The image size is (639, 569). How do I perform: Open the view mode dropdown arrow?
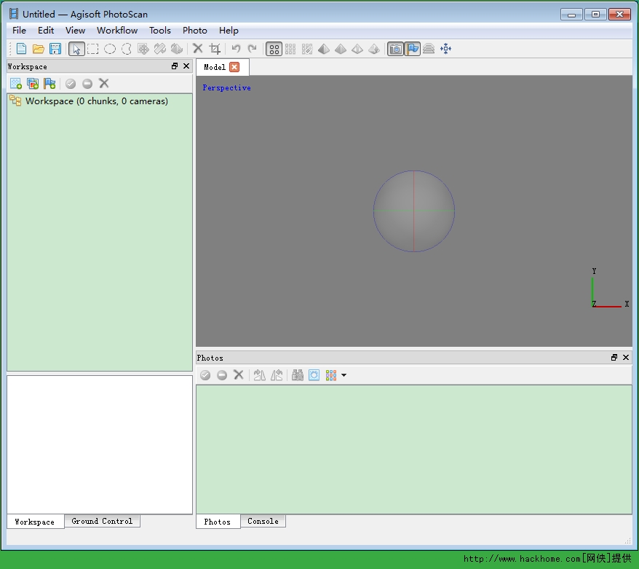pos(344,375)
